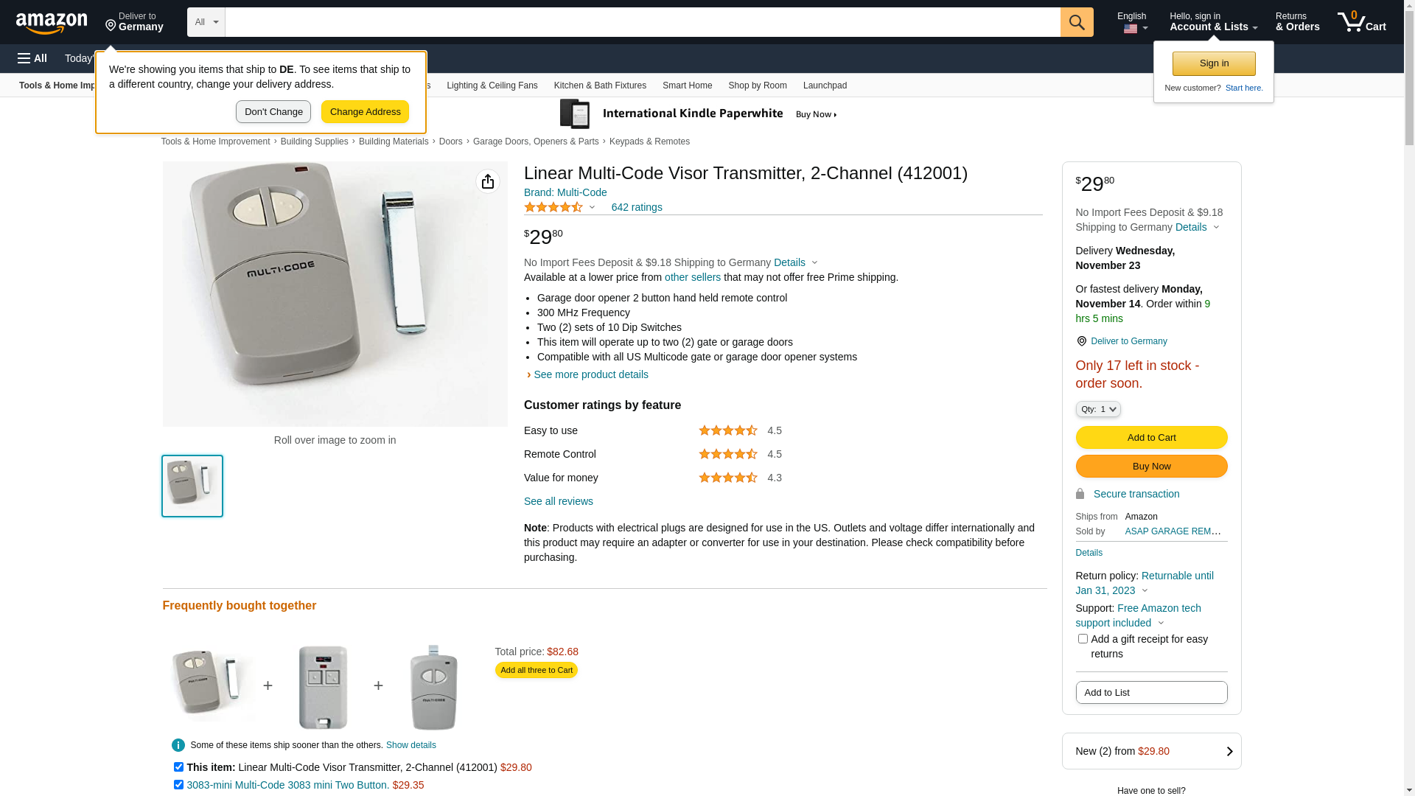Screen dimensions: 1415x796
Task: Click the US flag language selector
Action: (x=1131, y=29)
